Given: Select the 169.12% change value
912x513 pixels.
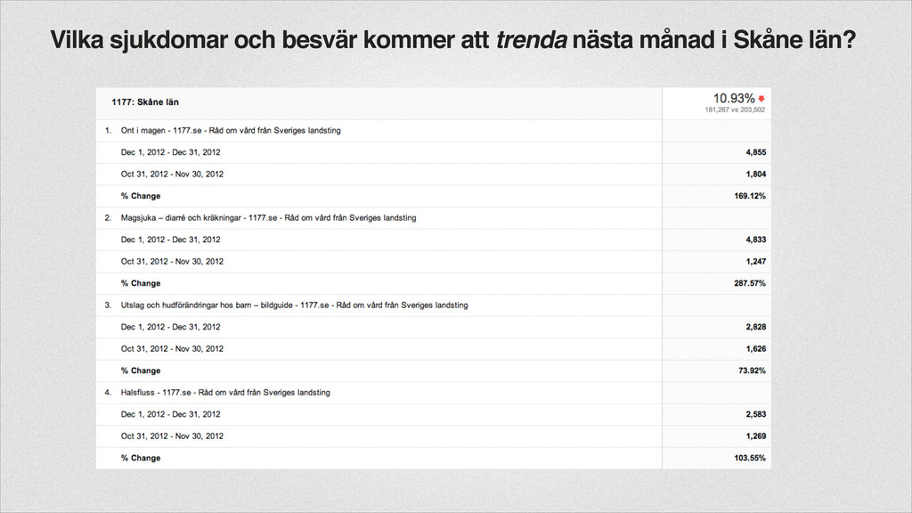Looking at the screenshot, I should click(x=750, y=196).
